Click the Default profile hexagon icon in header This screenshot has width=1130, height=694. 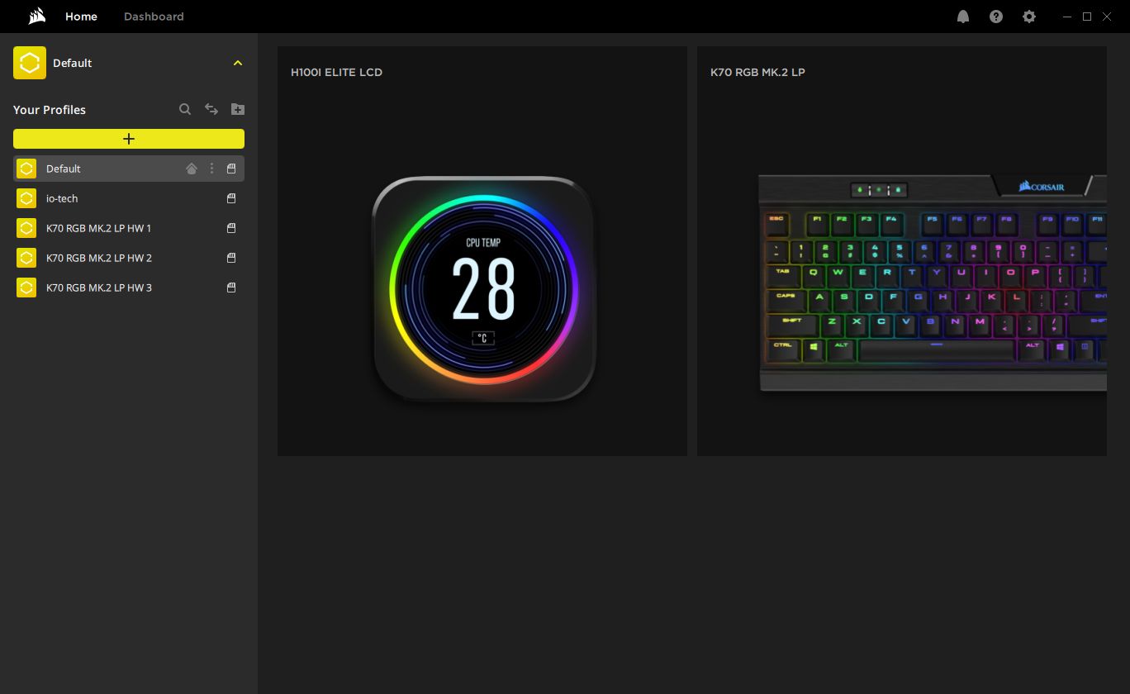tap(30, 63)
